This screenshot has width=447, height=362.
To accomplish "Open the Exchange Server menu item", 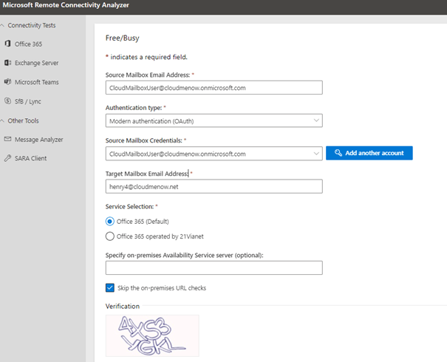I will (38, 63).
